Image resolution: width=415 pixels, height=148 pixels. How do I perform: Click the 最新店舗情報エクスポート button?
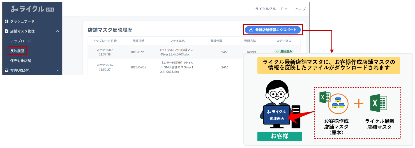273,30
